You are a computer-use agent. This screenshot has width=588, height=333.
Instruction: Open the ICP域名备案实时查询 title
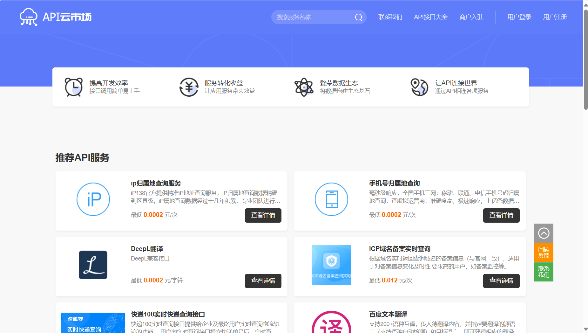[x=400, y=249]
